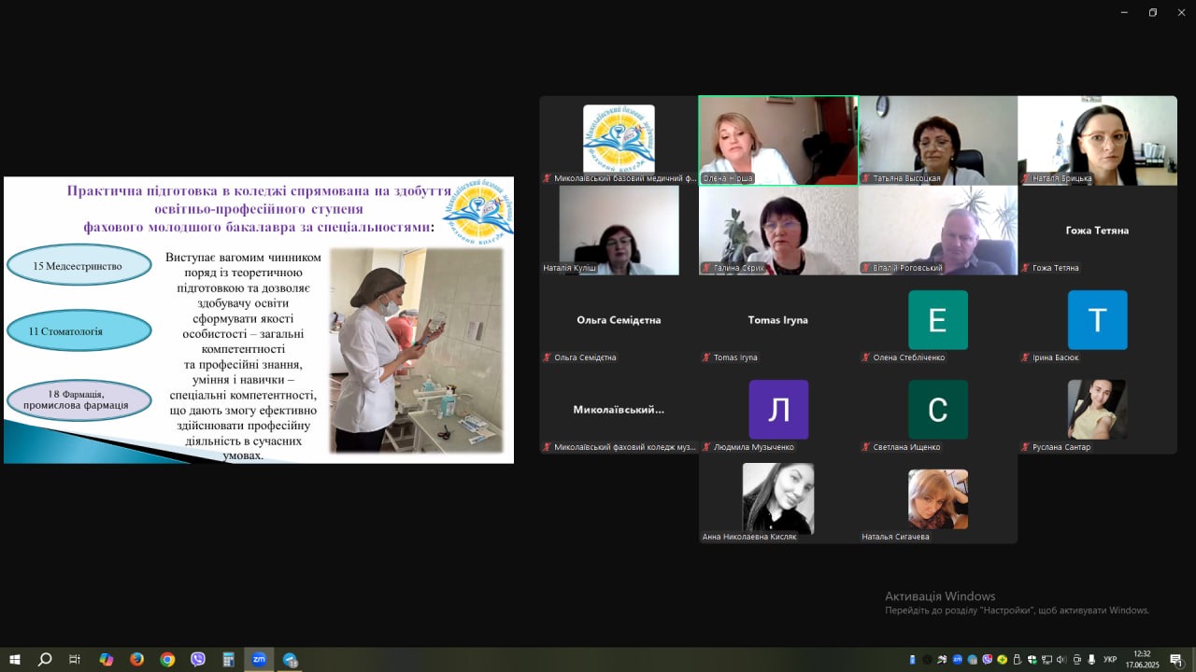Click the clock showing 12:32

(x=1144, y=659)
